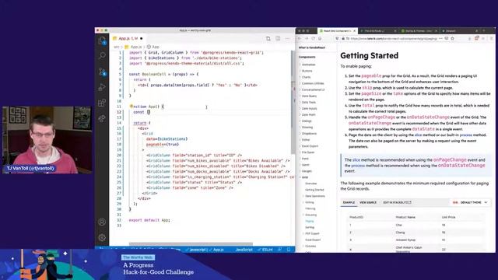Screen dimensions: 498x280
Task: Open the Search view in VS Code
Action: [102, 56]
